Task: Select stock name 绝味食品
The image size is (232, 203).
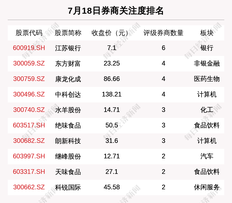Action: [68, 126]
